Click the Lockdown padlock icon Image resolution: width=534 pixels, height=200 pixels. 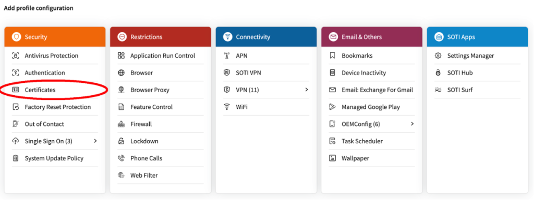121,141
